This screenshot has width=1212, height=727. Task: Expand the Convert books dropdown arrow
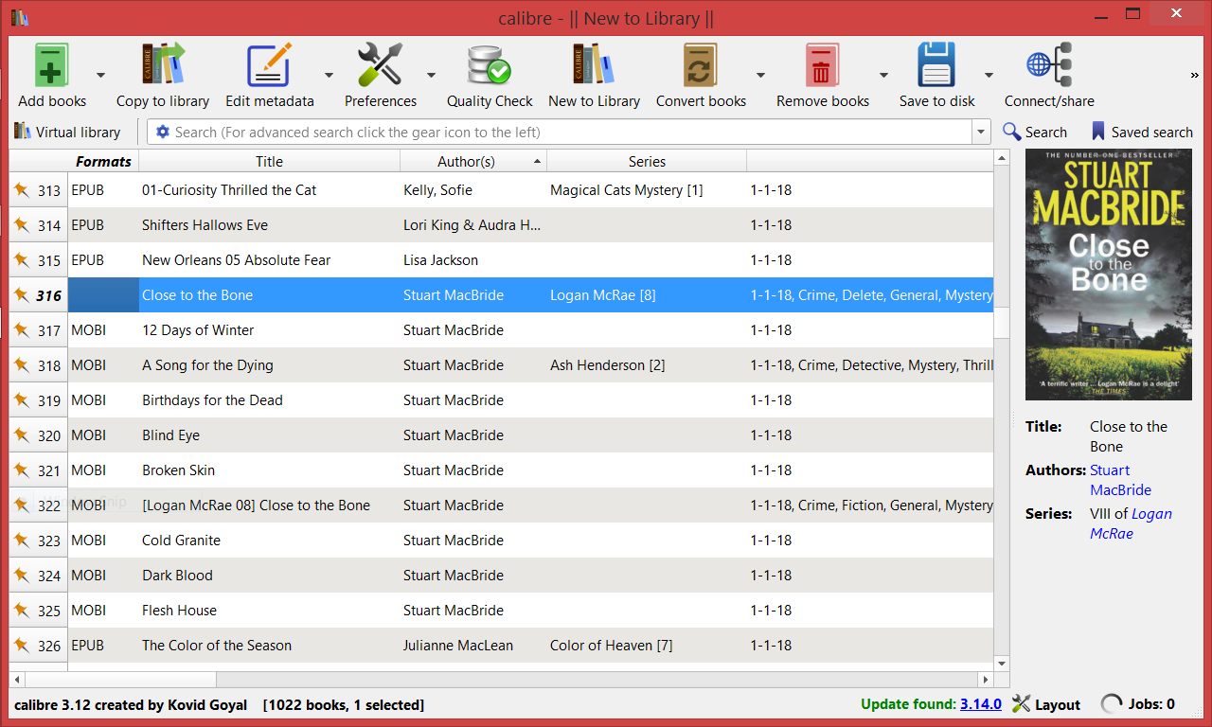click(760, 76)
